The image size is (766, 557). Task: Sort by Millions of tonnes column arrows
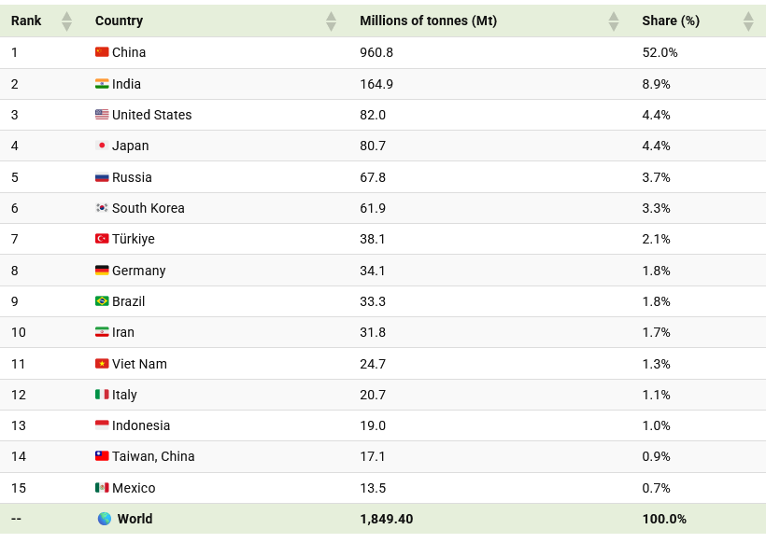[614, 21]
